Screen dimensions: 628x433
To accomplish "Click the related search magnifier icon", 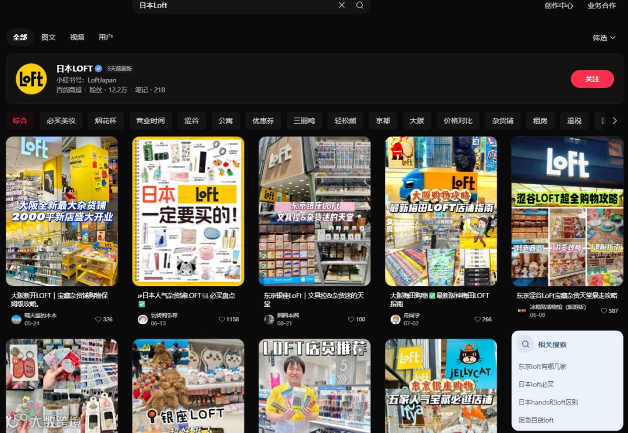I will [x=526, y=344].
